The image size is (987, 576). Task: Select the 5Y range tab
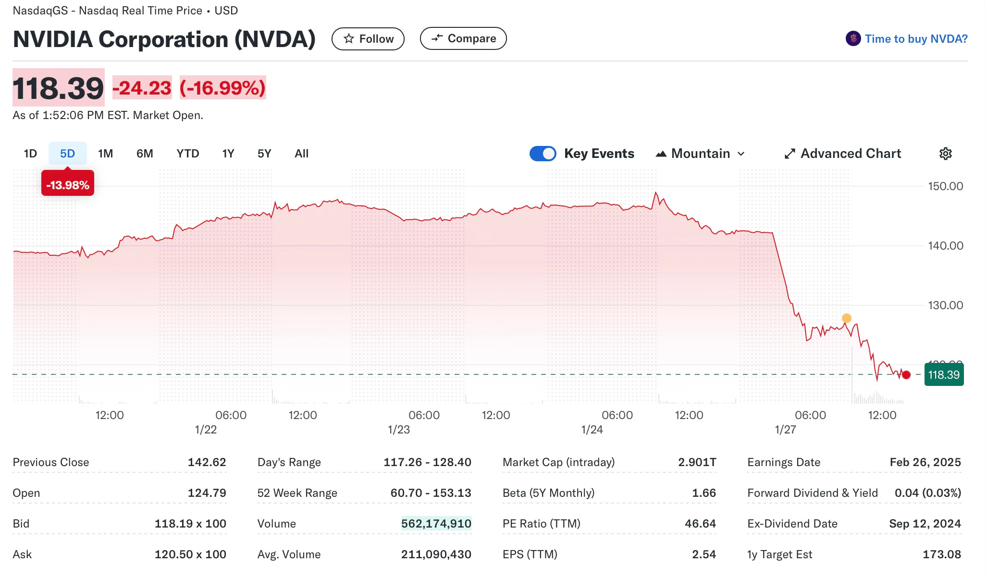click(264, 154)
